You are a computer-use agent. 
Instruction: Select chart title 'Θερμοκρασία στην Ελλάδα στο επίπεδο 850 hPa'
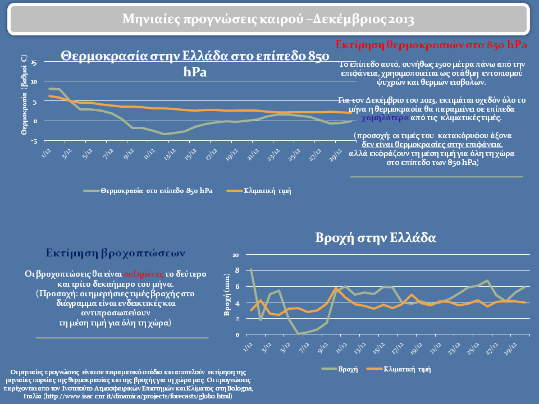click(195, 64)
